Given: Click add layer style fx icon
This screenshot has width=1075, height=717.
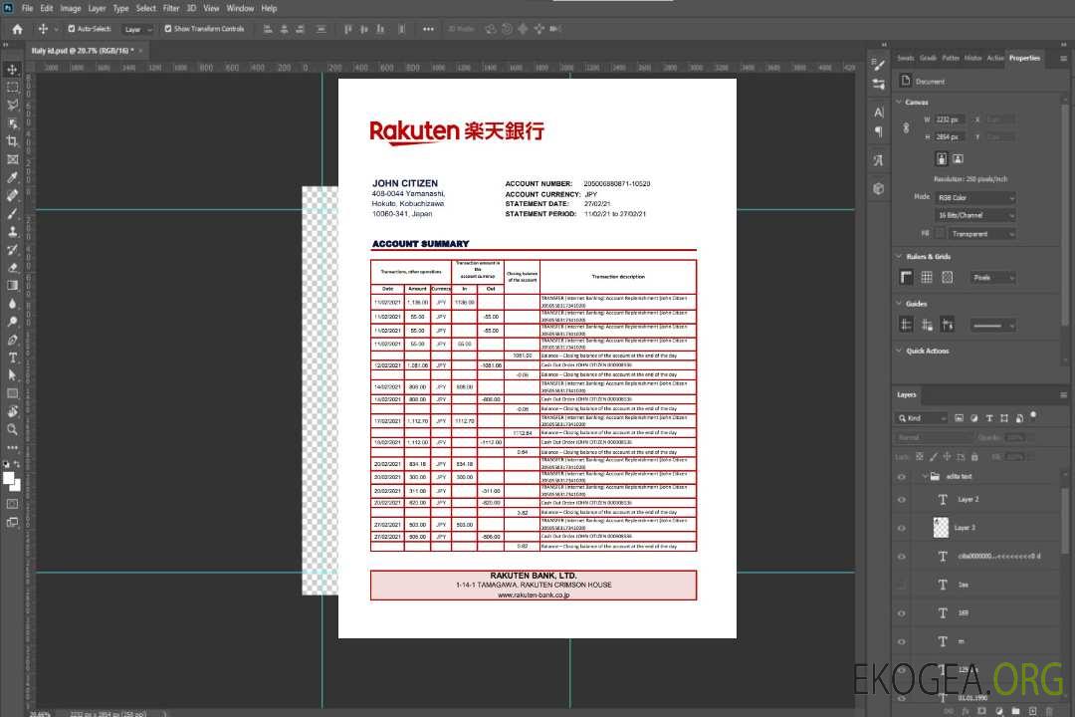Looking at the screenshot, I should tap(966, 711).
